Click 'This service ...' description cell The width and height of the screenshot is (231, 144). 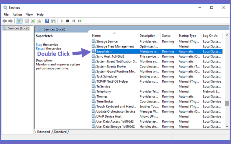[x=149, y=56]
